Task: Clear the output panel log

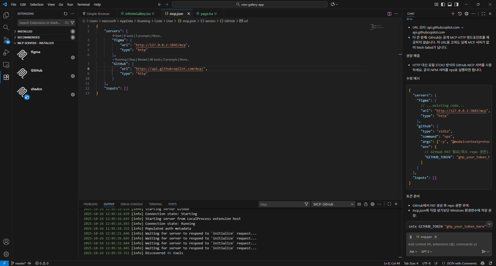Action: coord(359,204)
